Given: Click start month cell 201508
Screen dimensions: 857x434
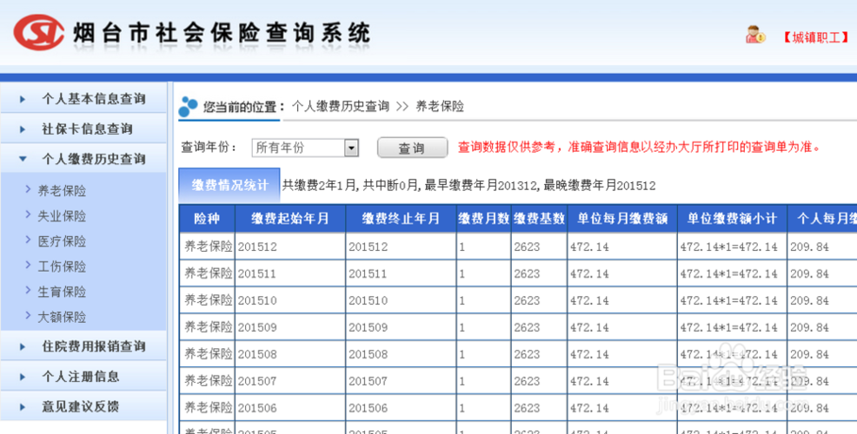Looking at the screenshot, I should point(290,354).
